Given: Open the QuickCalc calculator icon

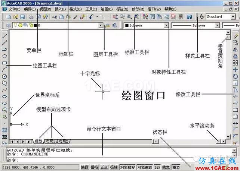Looking at the screenshot, I should (x=181, y=17).
